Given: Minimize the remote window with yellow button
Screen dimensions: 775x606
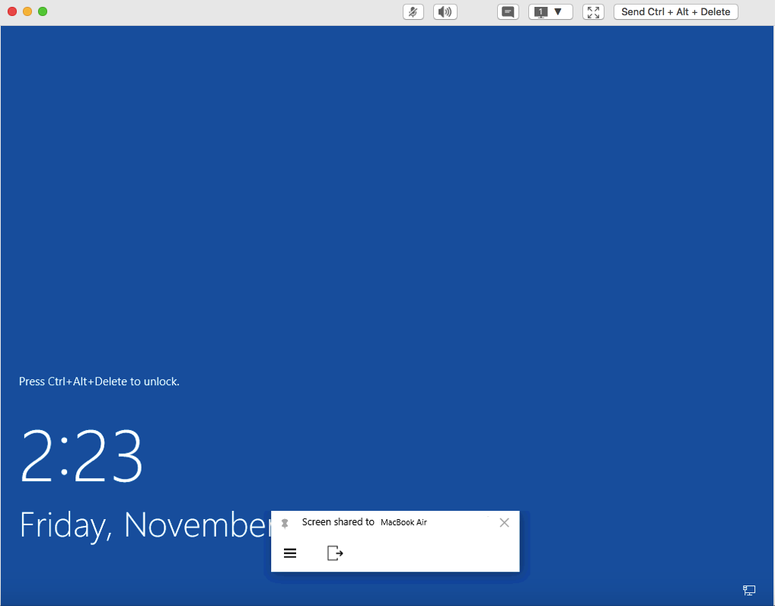Looking at the screenshot, I should pyautogui.click(x=27, y=11).
